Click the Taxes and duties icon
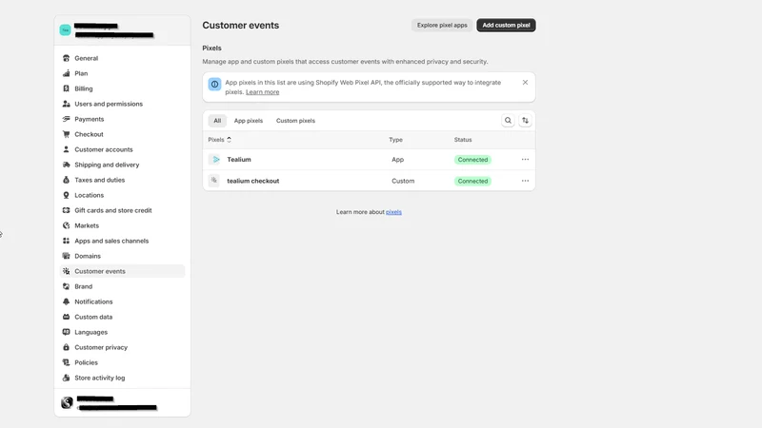Screen dimensions: 762x428 pyautogui.click(x=66, y=180)
